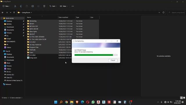Select the @CHAU CAY folder
The image size is (186, 105).
[x=34, y=26]
